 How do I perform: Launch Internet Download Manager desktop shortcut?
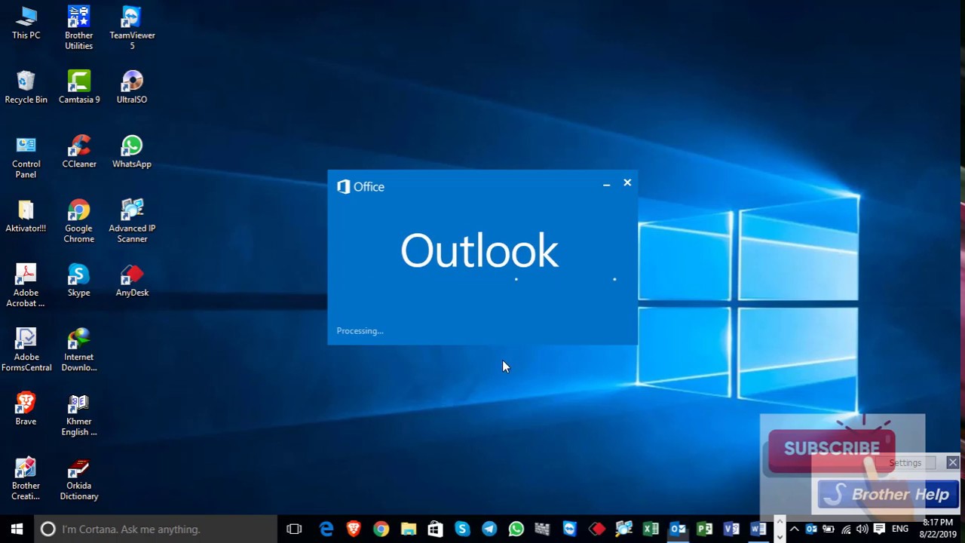[79, 350]
